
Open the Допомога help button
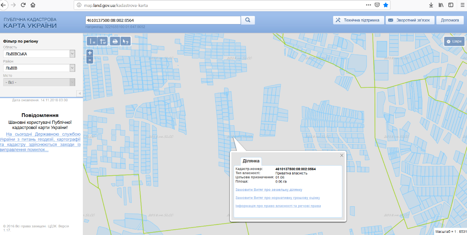[x=450, y=20]
